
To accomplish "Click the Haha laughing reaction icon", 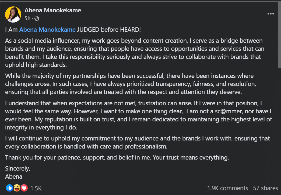I will pos(17,188).
